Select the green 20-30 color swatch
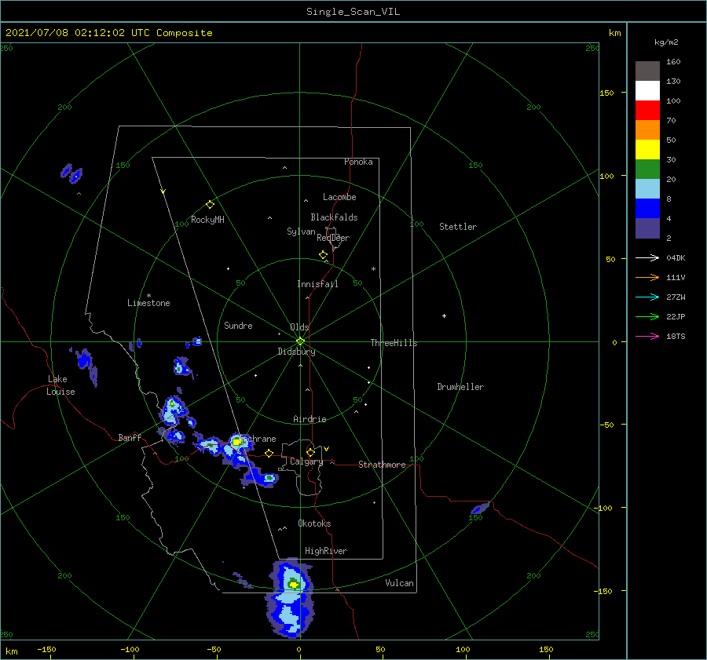The image size is (707, 660). click(647, 170)
